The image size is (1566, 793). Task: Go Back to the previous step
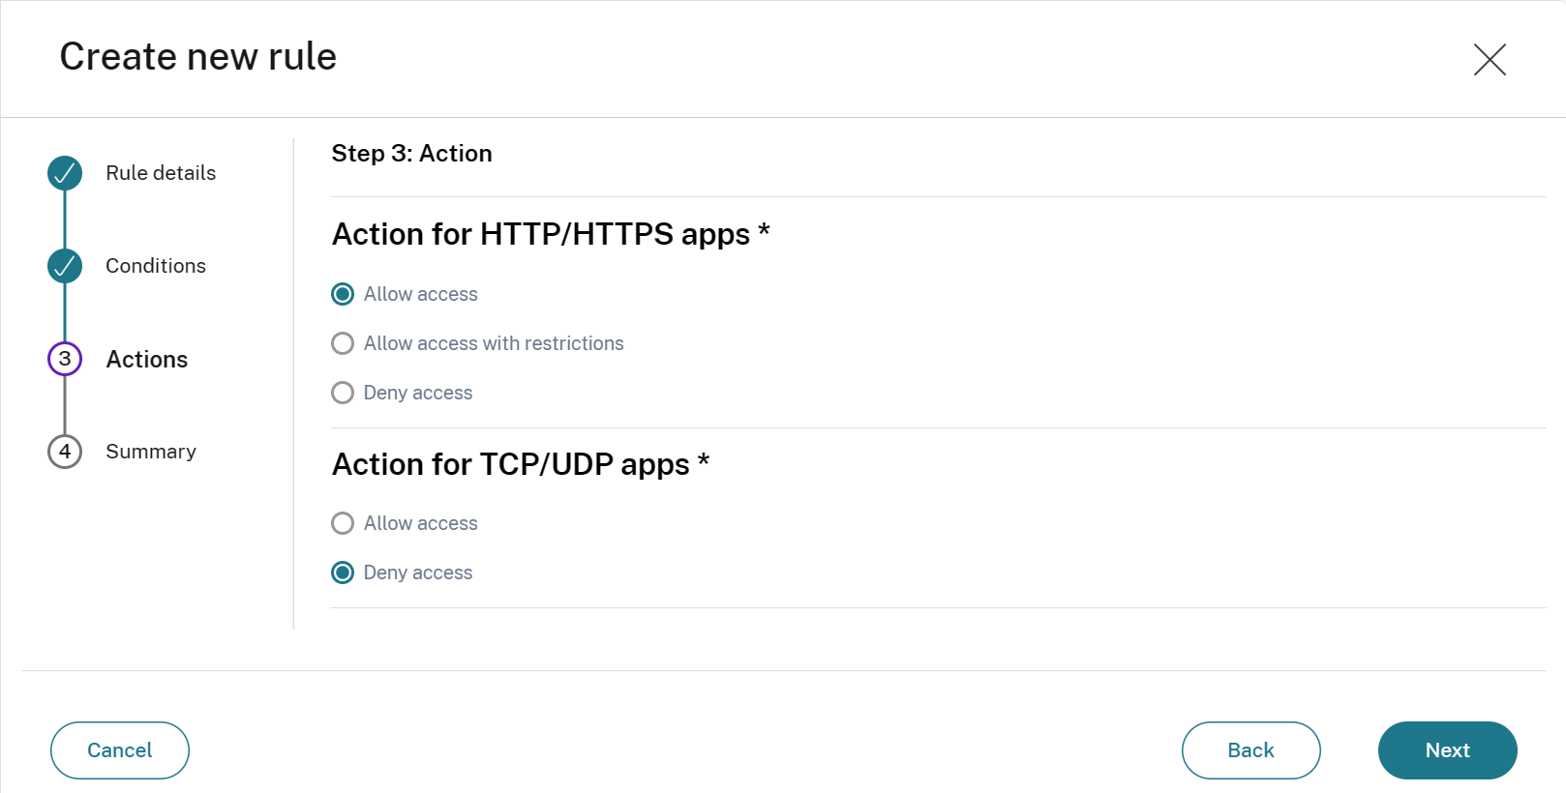(x=1250, y=750)
